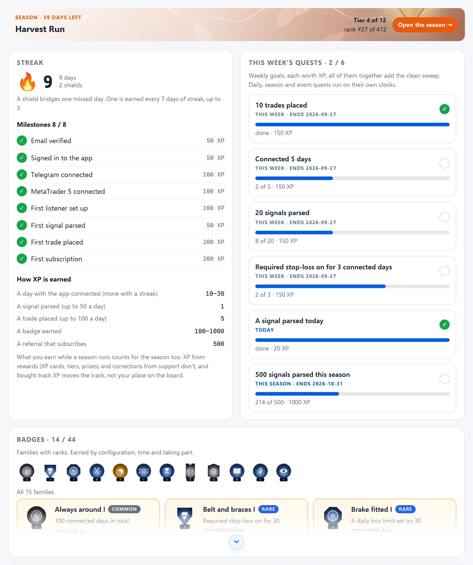Click the trophy badge icon
The image size is (473, 565).
click(167, 472)
